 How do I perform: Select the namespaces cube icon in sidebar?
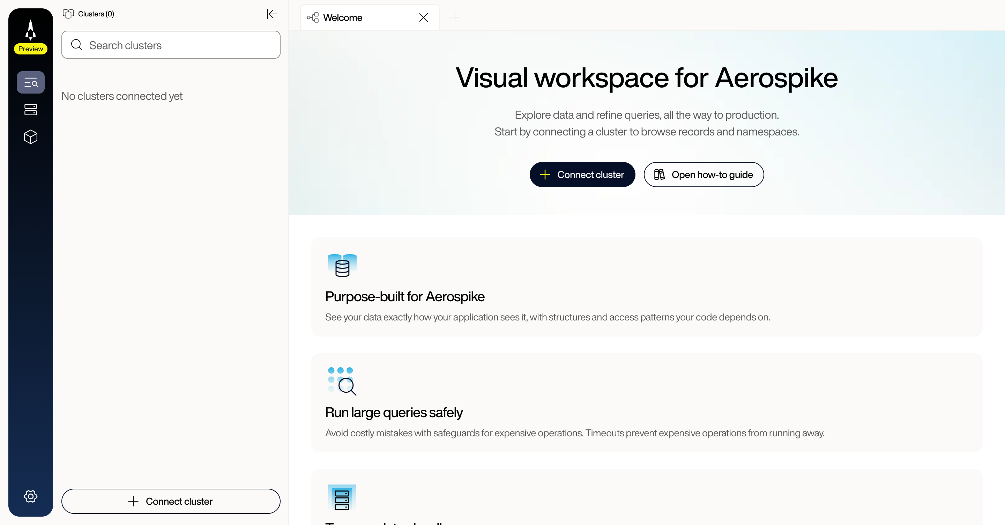30,136
